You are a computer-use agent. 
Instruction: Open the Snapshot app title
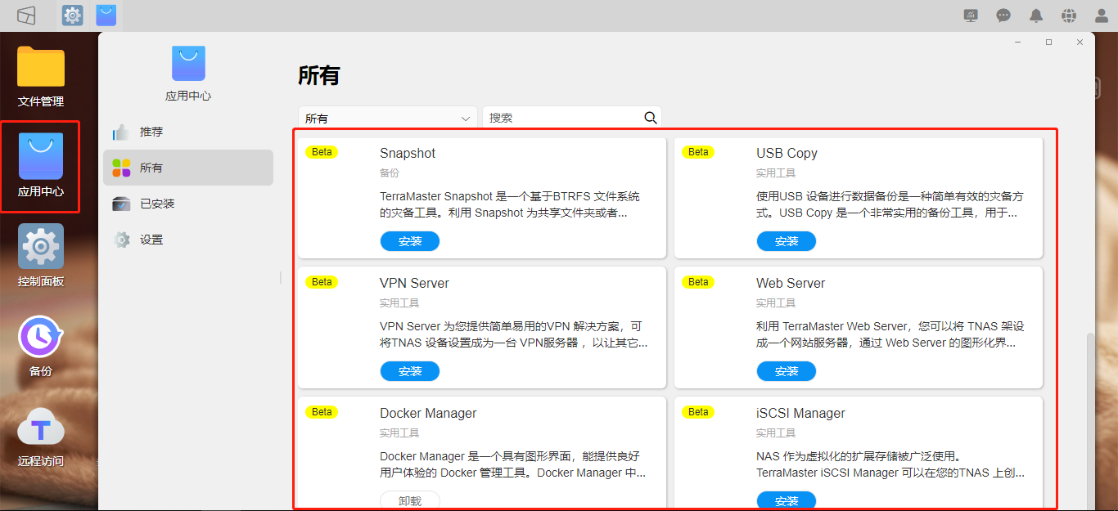pos(408,153)
